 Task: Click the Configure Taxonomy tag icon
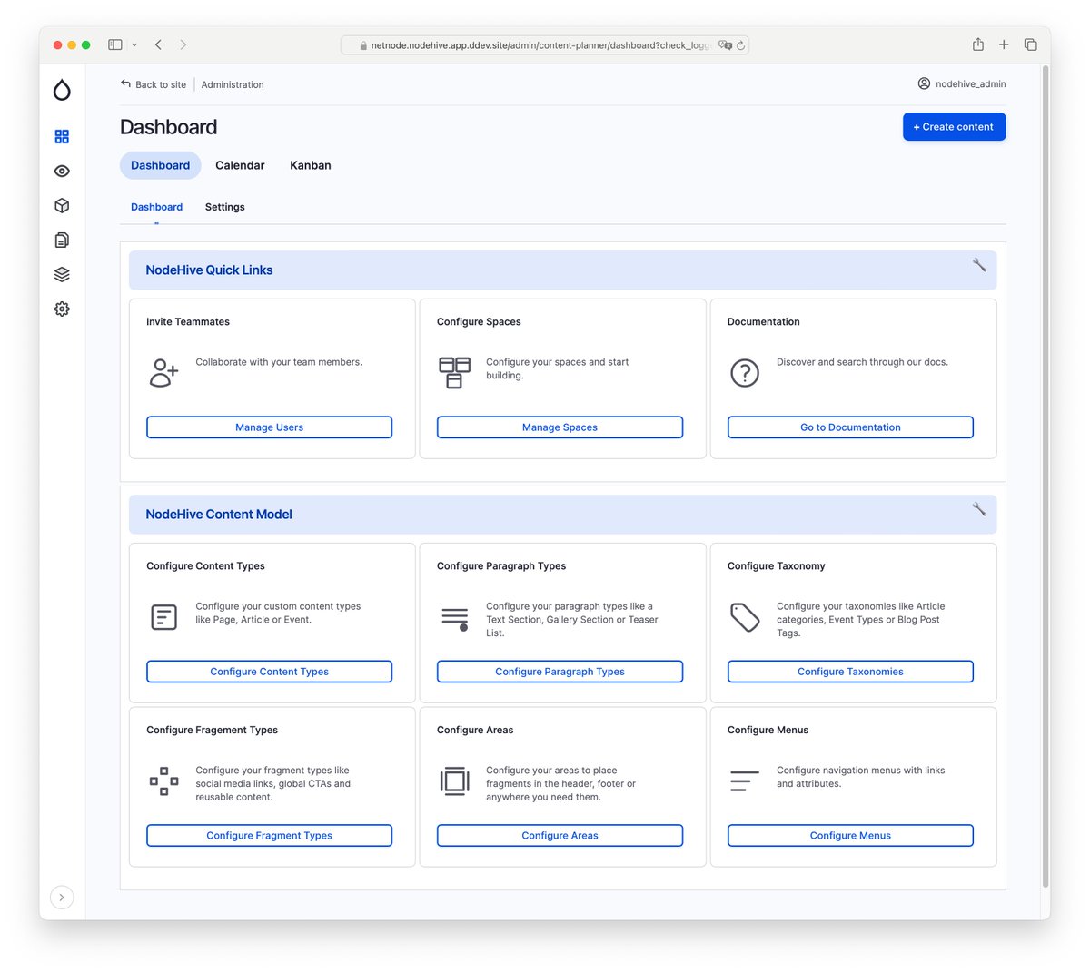[745, 617]
